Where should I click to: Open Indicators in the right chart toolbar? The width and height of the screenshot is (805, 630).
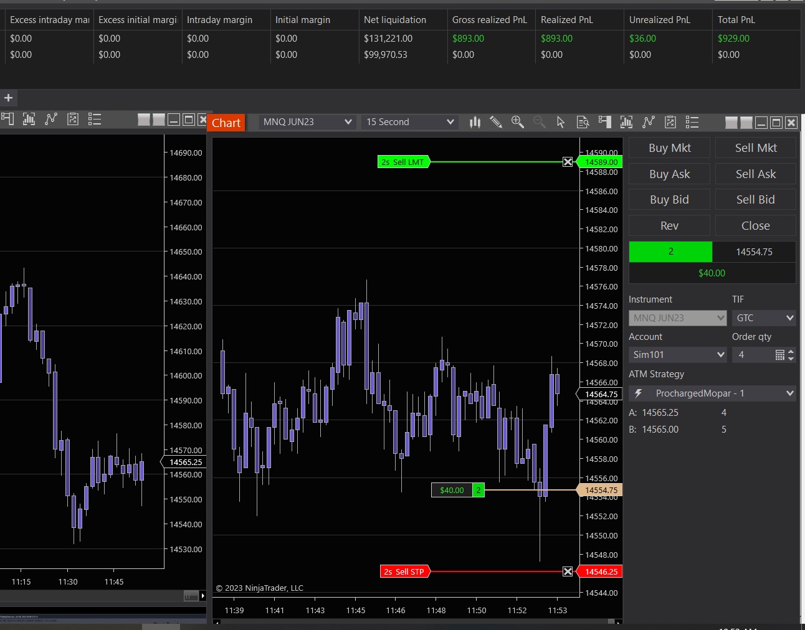click(649, 122)
